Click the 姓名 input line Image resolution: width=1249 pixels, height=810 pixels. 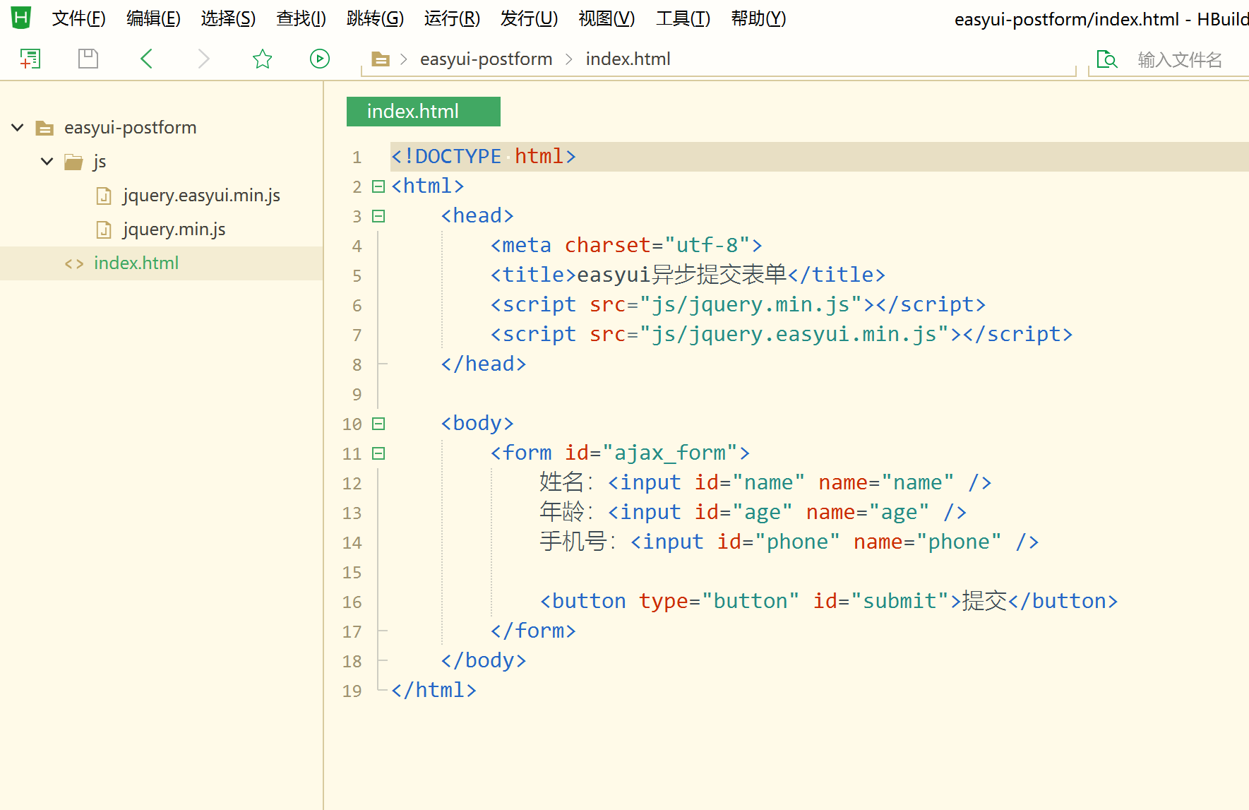tap(765, 483)
